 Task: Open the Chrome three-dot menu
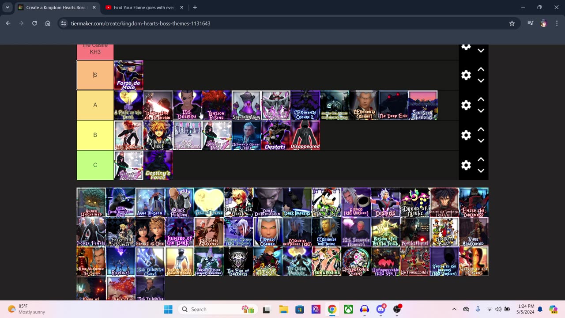pyautogui.click(x=556, y=23)
